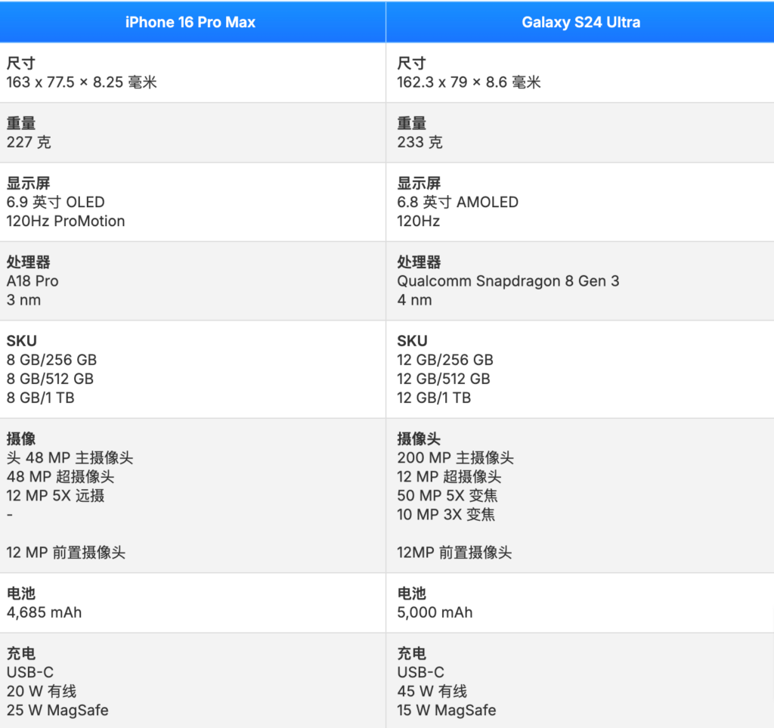This screenshot has width=774, height=728.
Task: Click Qualcomm Snapdragon 8 Gen 3 text
Action: pyautogui.click(x=508, y=280)
